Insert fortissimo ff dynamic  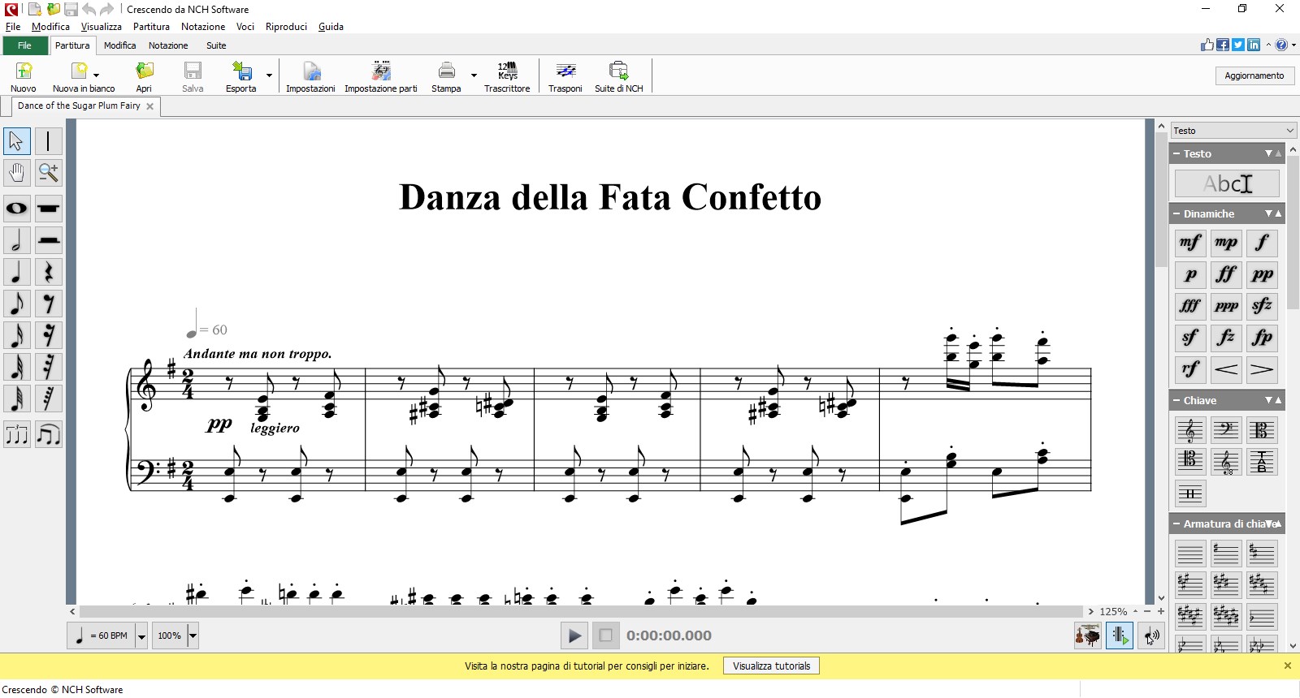[1226, 274]
